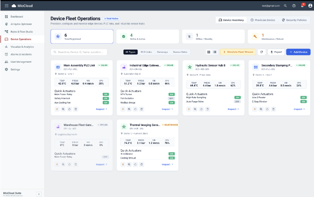
Task: Click magnifier icon on Hydraulic Sensor Hub B card
Action: click(195, 109)
